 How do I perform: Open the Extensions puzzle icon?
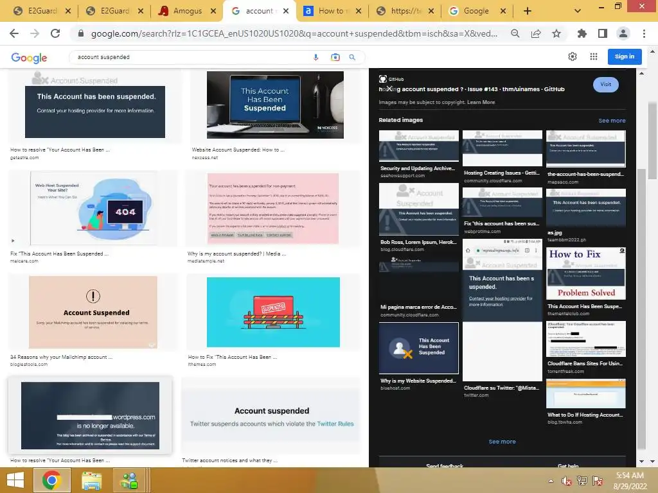[582, 33]
